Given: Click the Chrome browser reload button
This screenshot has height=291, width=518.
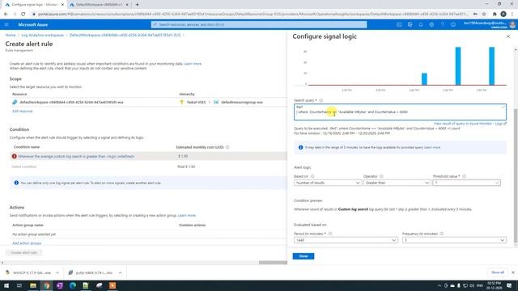Looking at the screenshot, I should coord(23,15).
